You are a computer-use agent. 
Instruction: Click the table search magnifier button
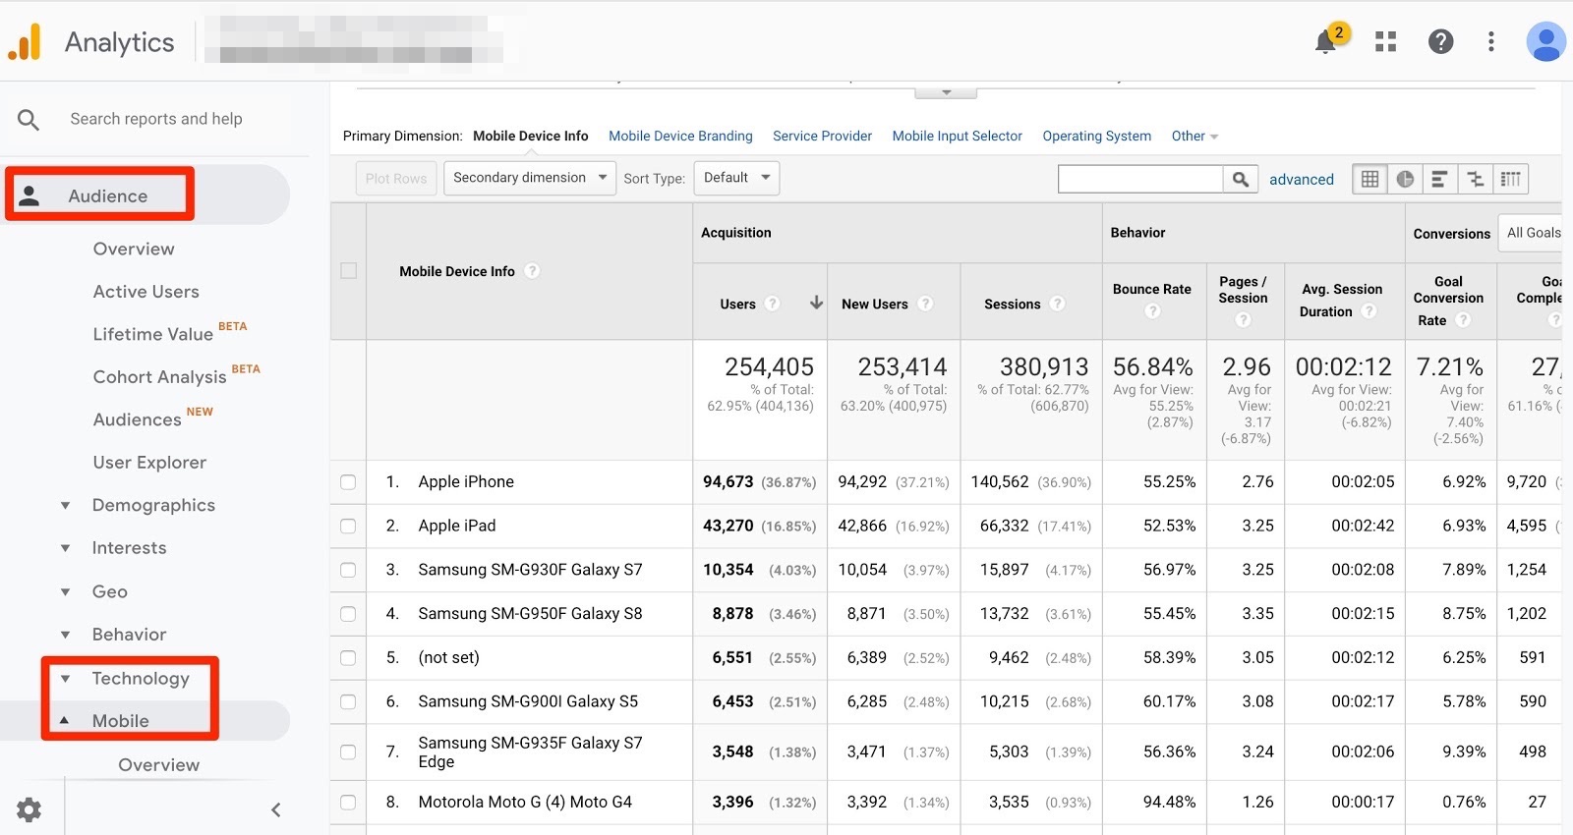1241,179
